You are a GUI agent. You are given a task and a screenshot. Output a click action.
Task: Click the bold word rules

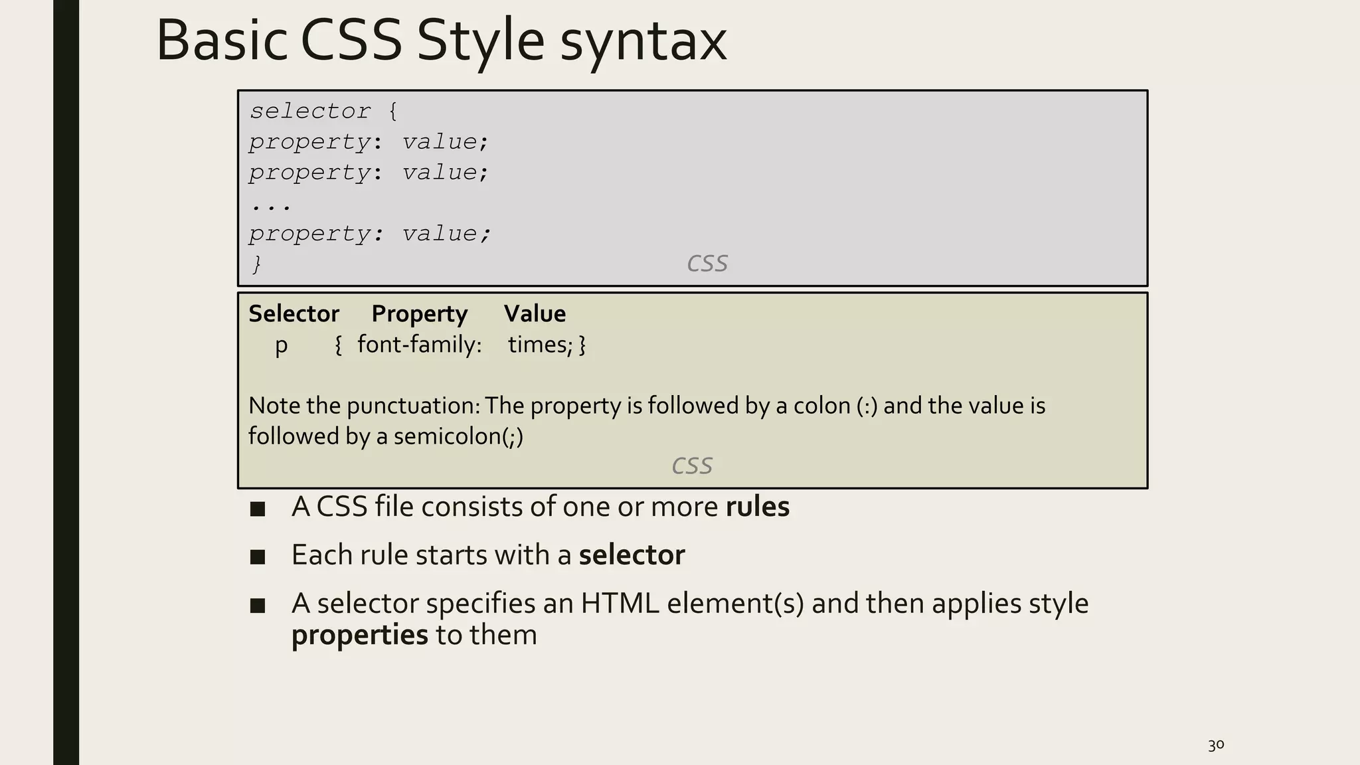(757, 507)
